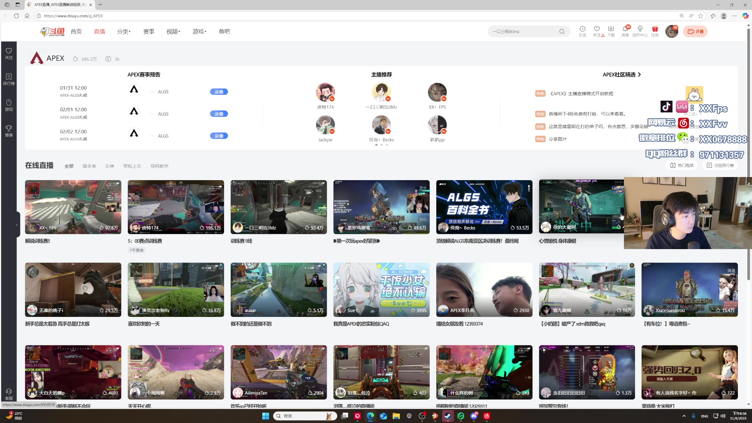Image resolution: width=752 pixels, height=423 pixels.
Task: Select first carousel dot under streamer recommendations
Action: [376, 145]
